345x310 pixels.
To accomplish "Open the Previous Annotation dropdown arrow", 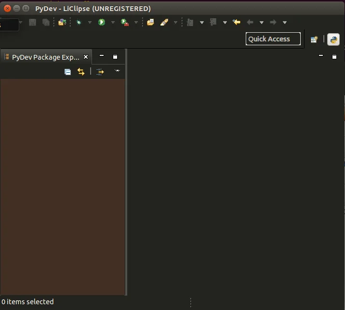I will 225,23.
